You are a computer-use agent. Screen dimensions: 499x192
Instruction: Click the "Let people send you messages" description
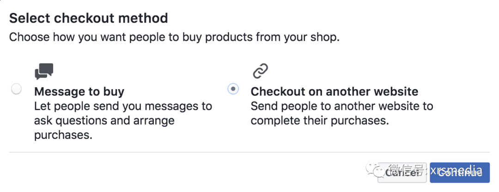click(x=123, y=121)
